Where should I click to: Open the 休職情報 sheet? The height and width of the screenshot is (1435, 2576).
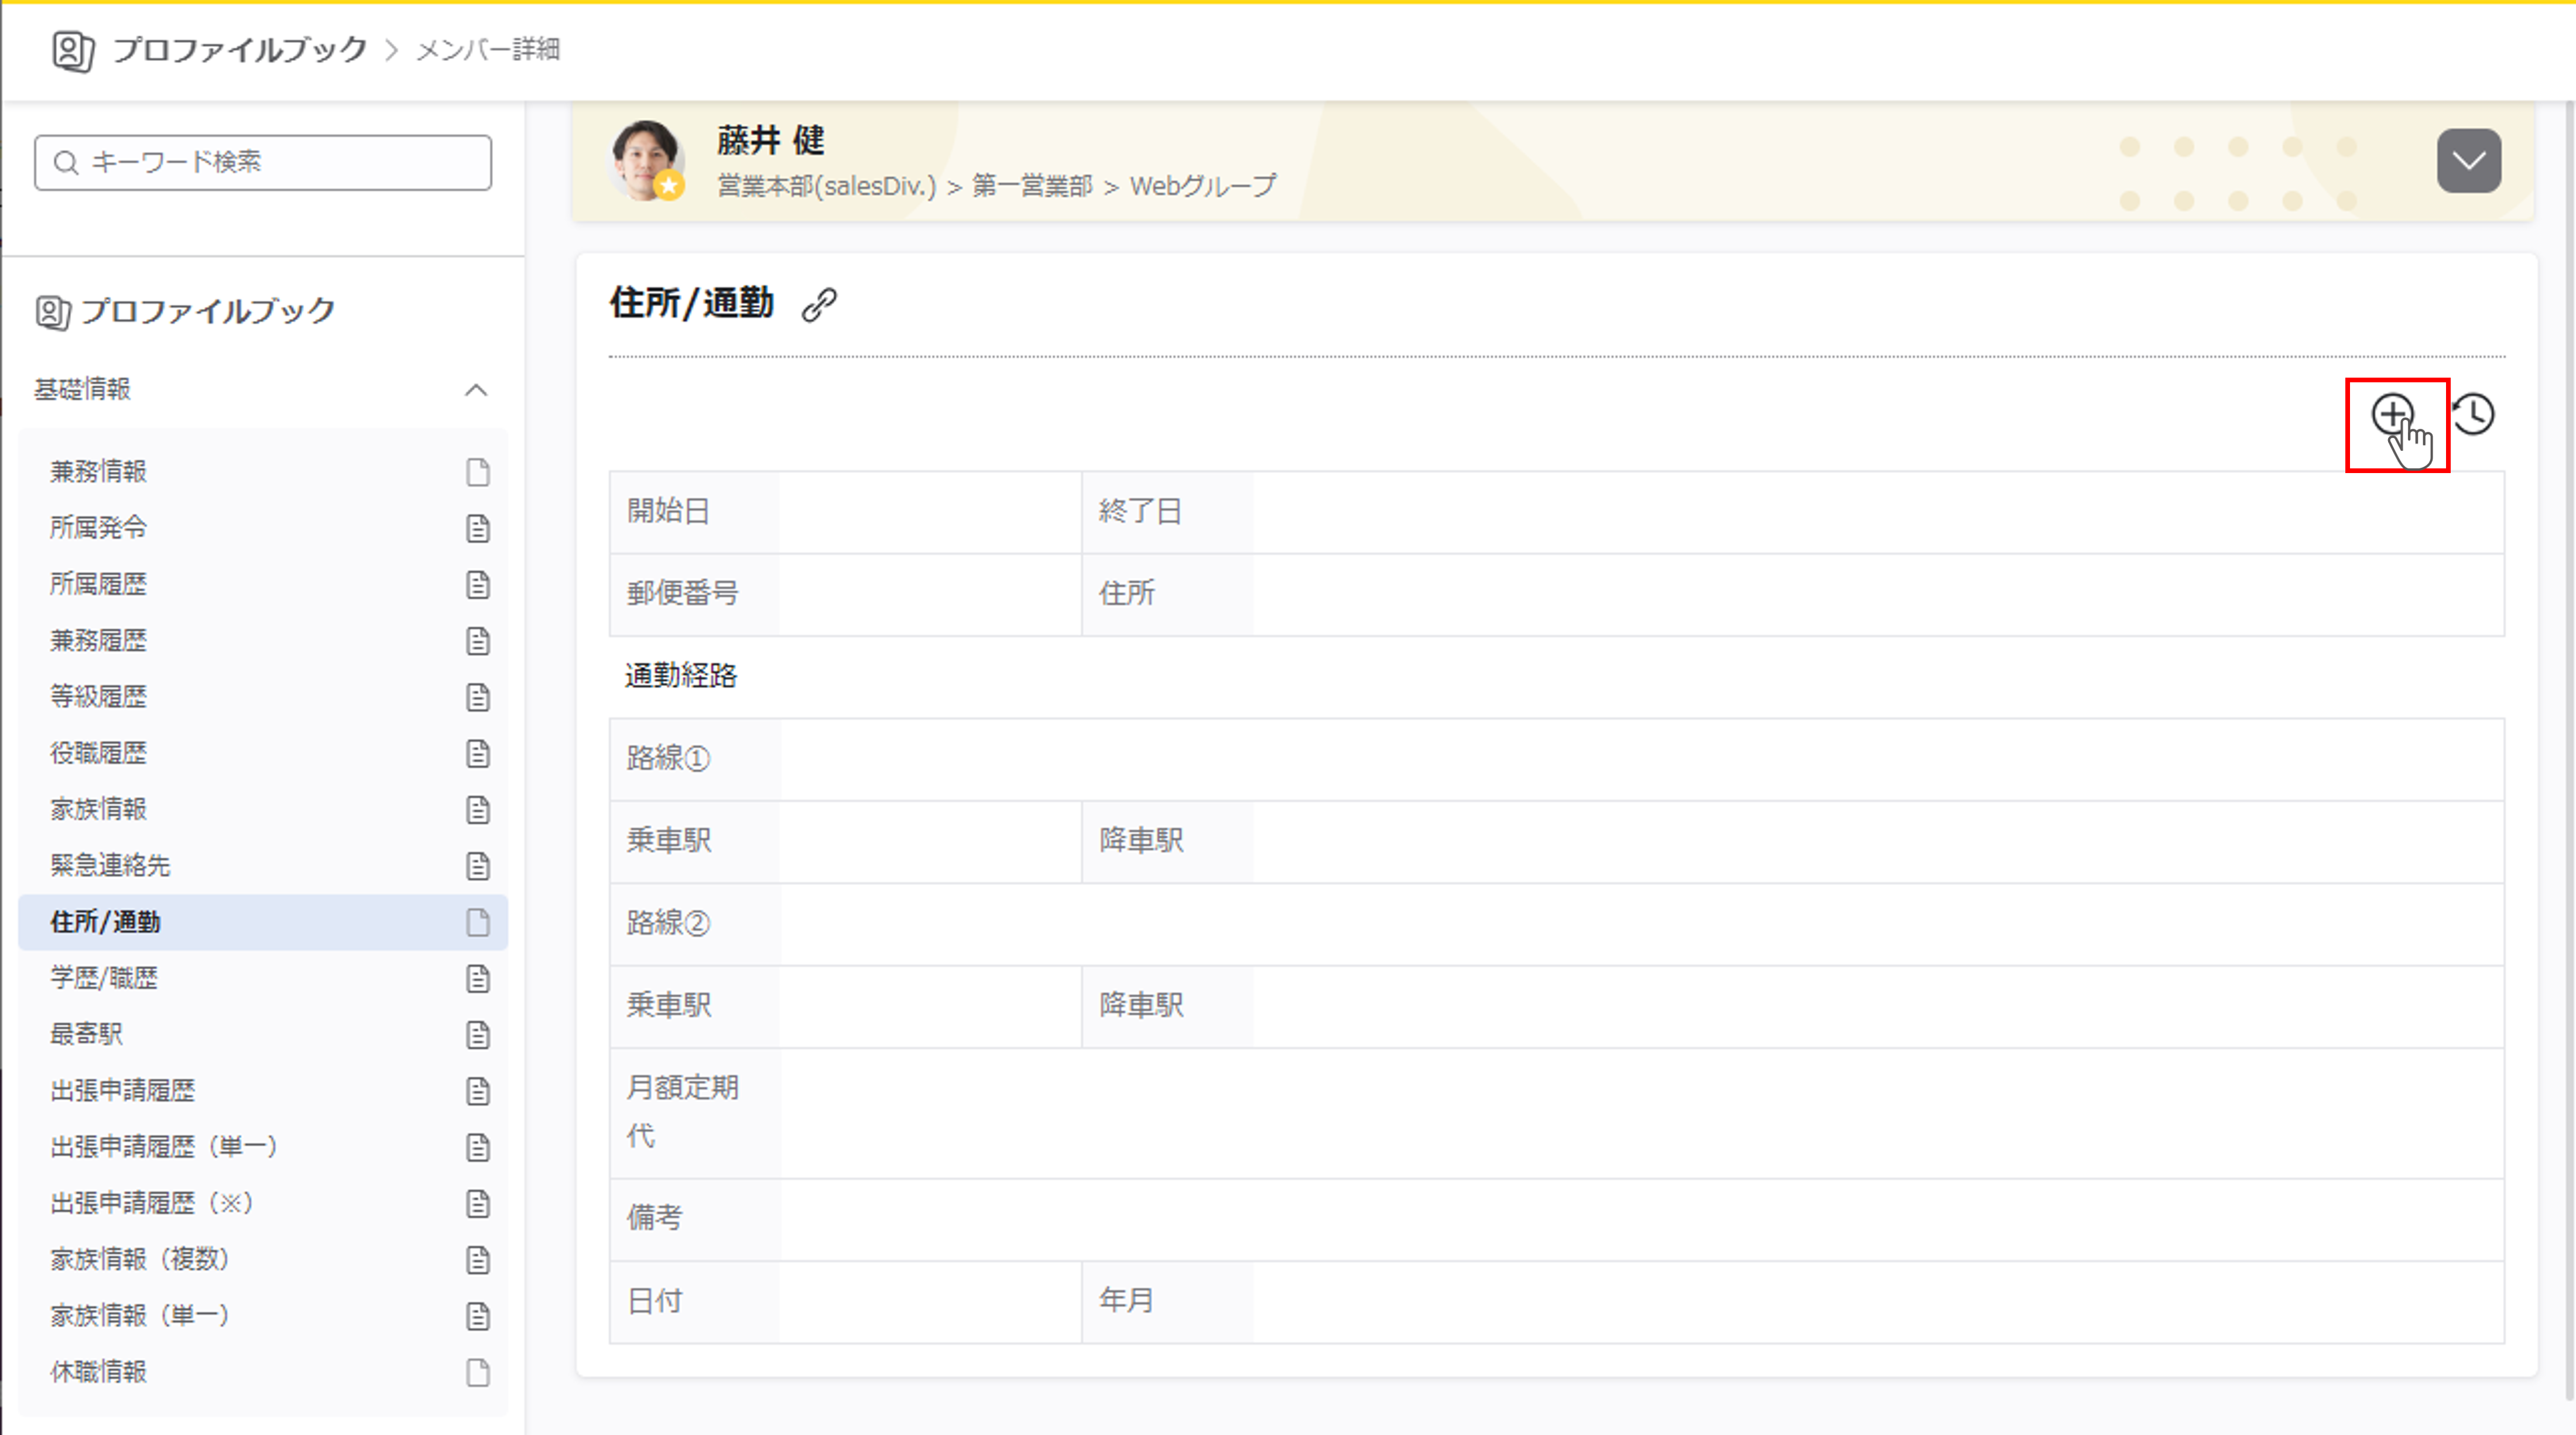point(263,1372)
